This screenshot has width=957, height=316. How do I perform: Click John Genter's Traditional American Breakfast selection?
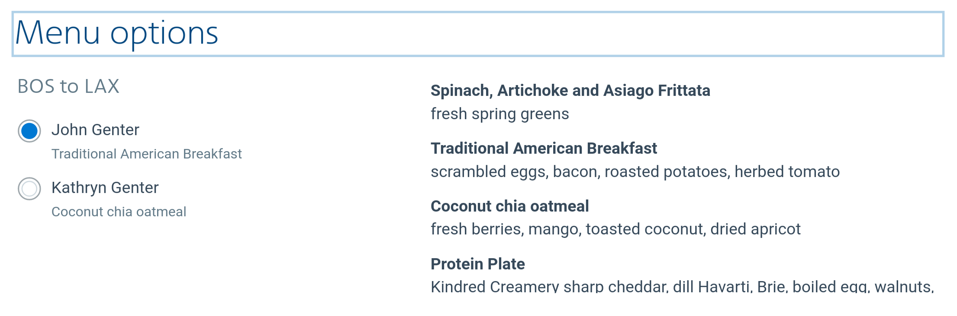146,154
